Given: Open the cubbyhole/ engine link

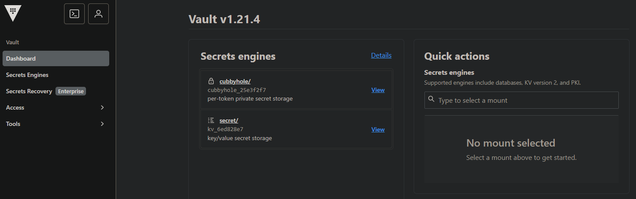Looking at the screenshot, I should pos(235,81).
